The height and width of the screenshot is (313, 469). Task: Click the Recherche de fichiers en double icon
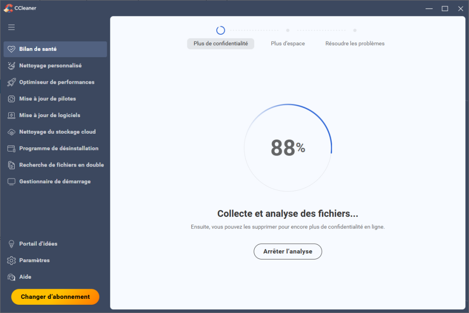pos(11,165)
